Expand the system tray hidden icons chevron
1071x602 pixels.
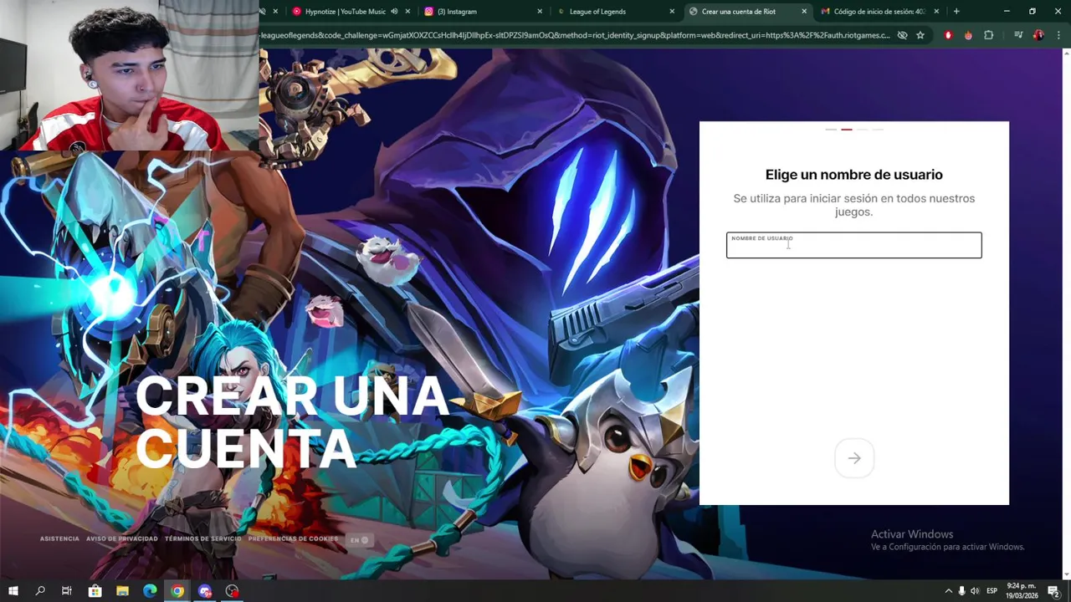948,591
